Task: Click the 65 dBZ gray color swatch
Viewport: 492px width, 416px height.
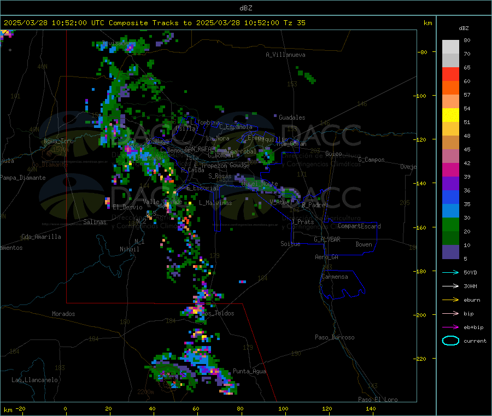Action: click(x=450, y=61)
